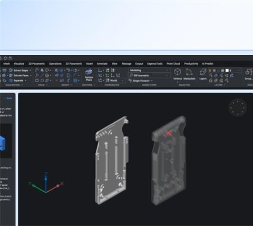Image resolution: width=253 pixels, height=226 pixels.
Task: Toggle layer on/off light bulb
Action: [210, 71]
